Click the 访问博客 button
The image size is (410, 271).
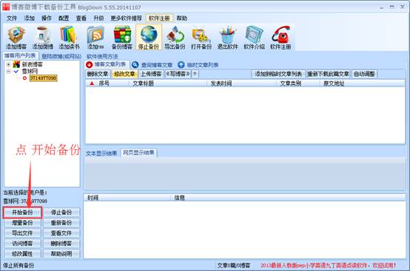pyautogui.click(x=22, y=244)
